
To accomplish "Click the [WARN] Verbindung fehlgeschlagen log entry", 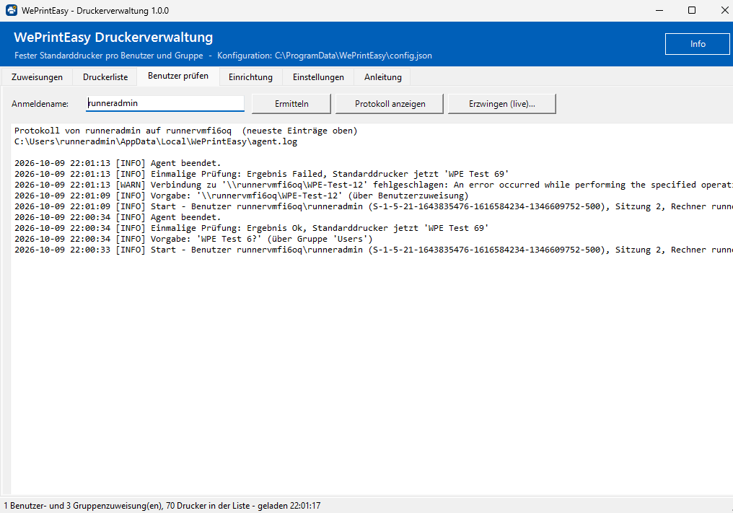I will tap(374, 185).
